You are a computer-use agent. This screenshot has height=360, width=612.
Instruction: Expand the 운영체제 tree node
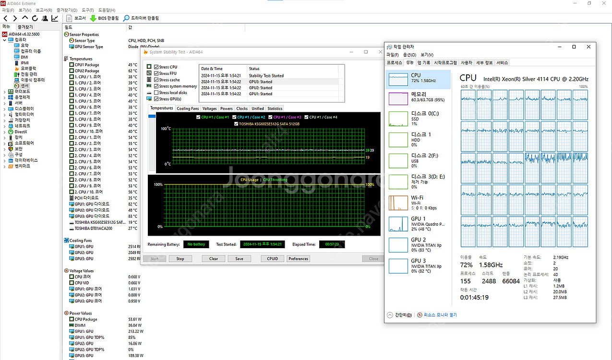tap(5, 97)
